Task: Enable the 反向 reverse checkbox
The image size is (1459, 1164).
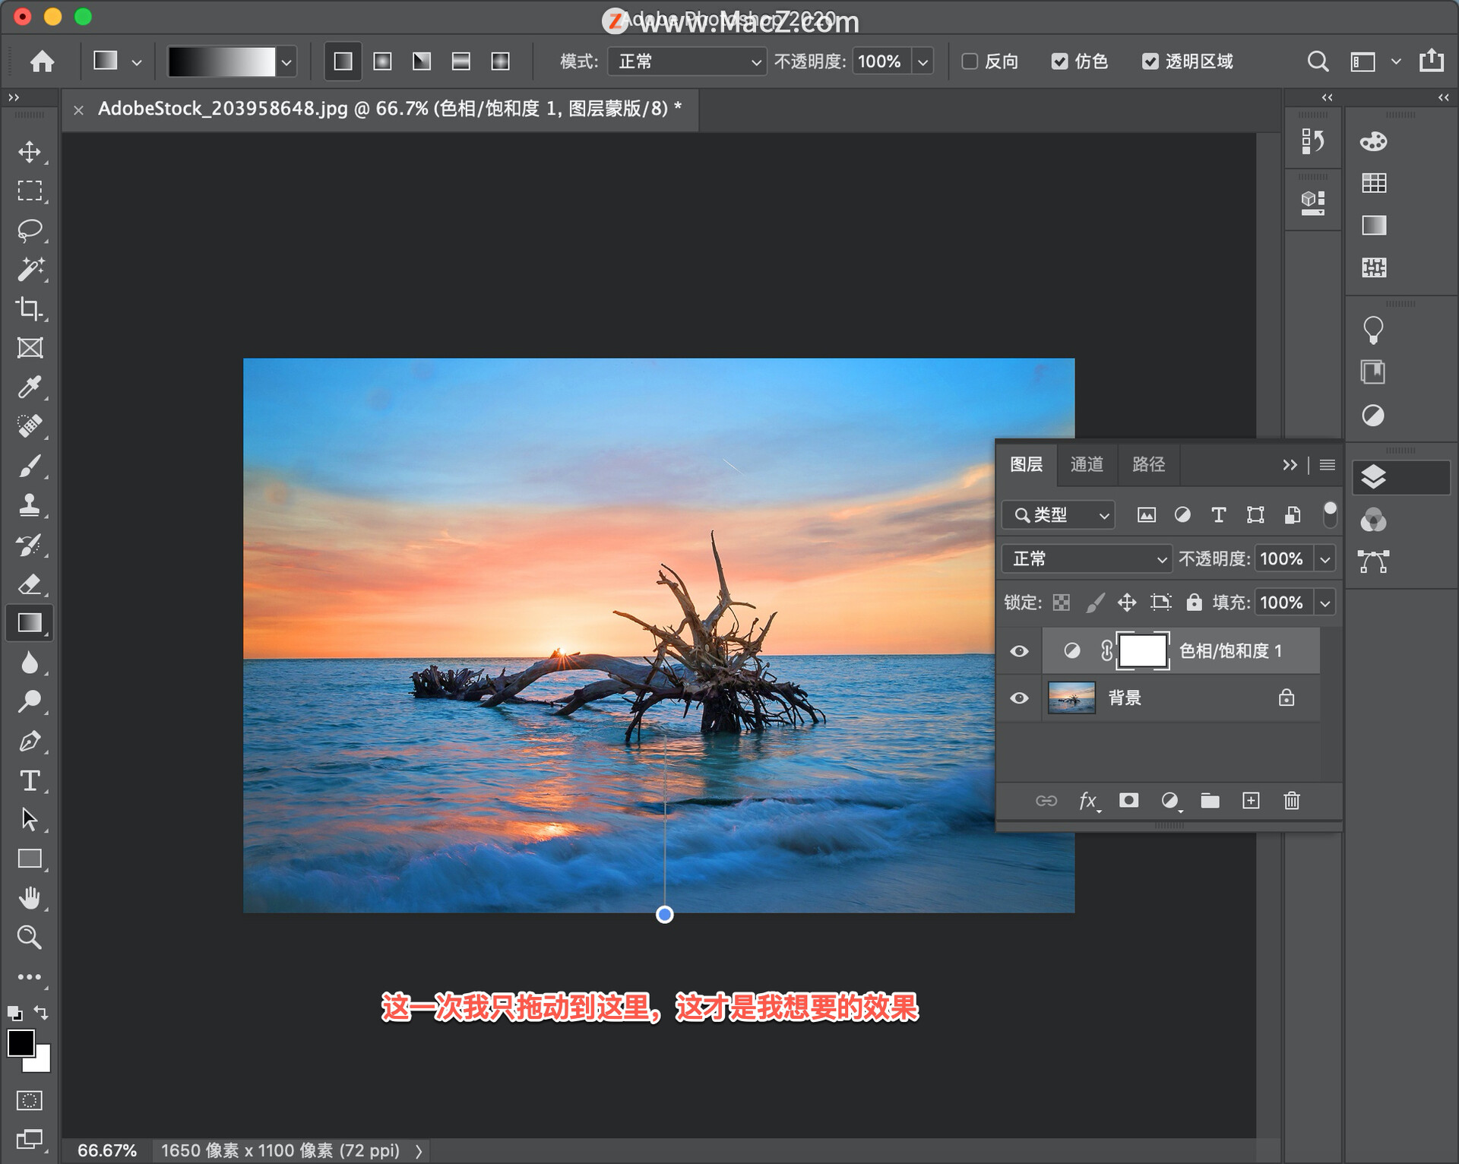Action: point(970,62)
